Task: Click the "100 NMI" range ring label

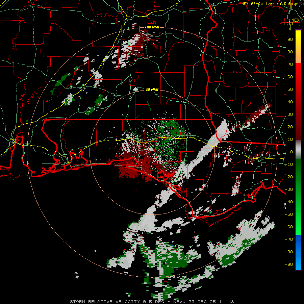Action: coord(152,27)
